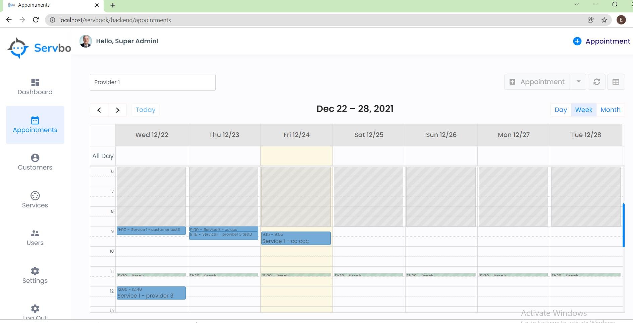Bookmark the page with the star icon
633x323 pixels.
point(604,20)
